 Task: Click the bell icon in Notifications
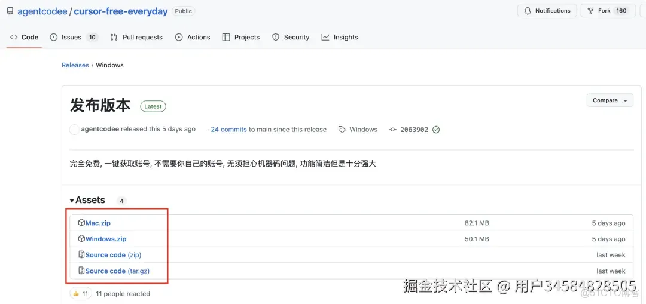click(x=528, y=11)
